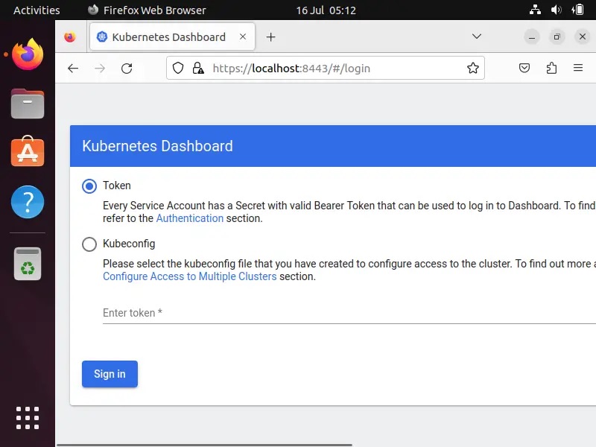Screen dimensions: 596x447
Task: Open Configure Access to Multiple Clusters link
Action: click(x=189, y=276)
